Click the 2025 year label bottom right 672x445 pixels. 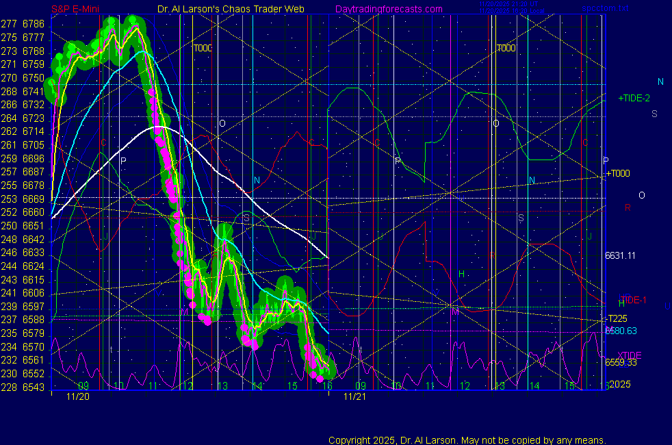point(620,384)
